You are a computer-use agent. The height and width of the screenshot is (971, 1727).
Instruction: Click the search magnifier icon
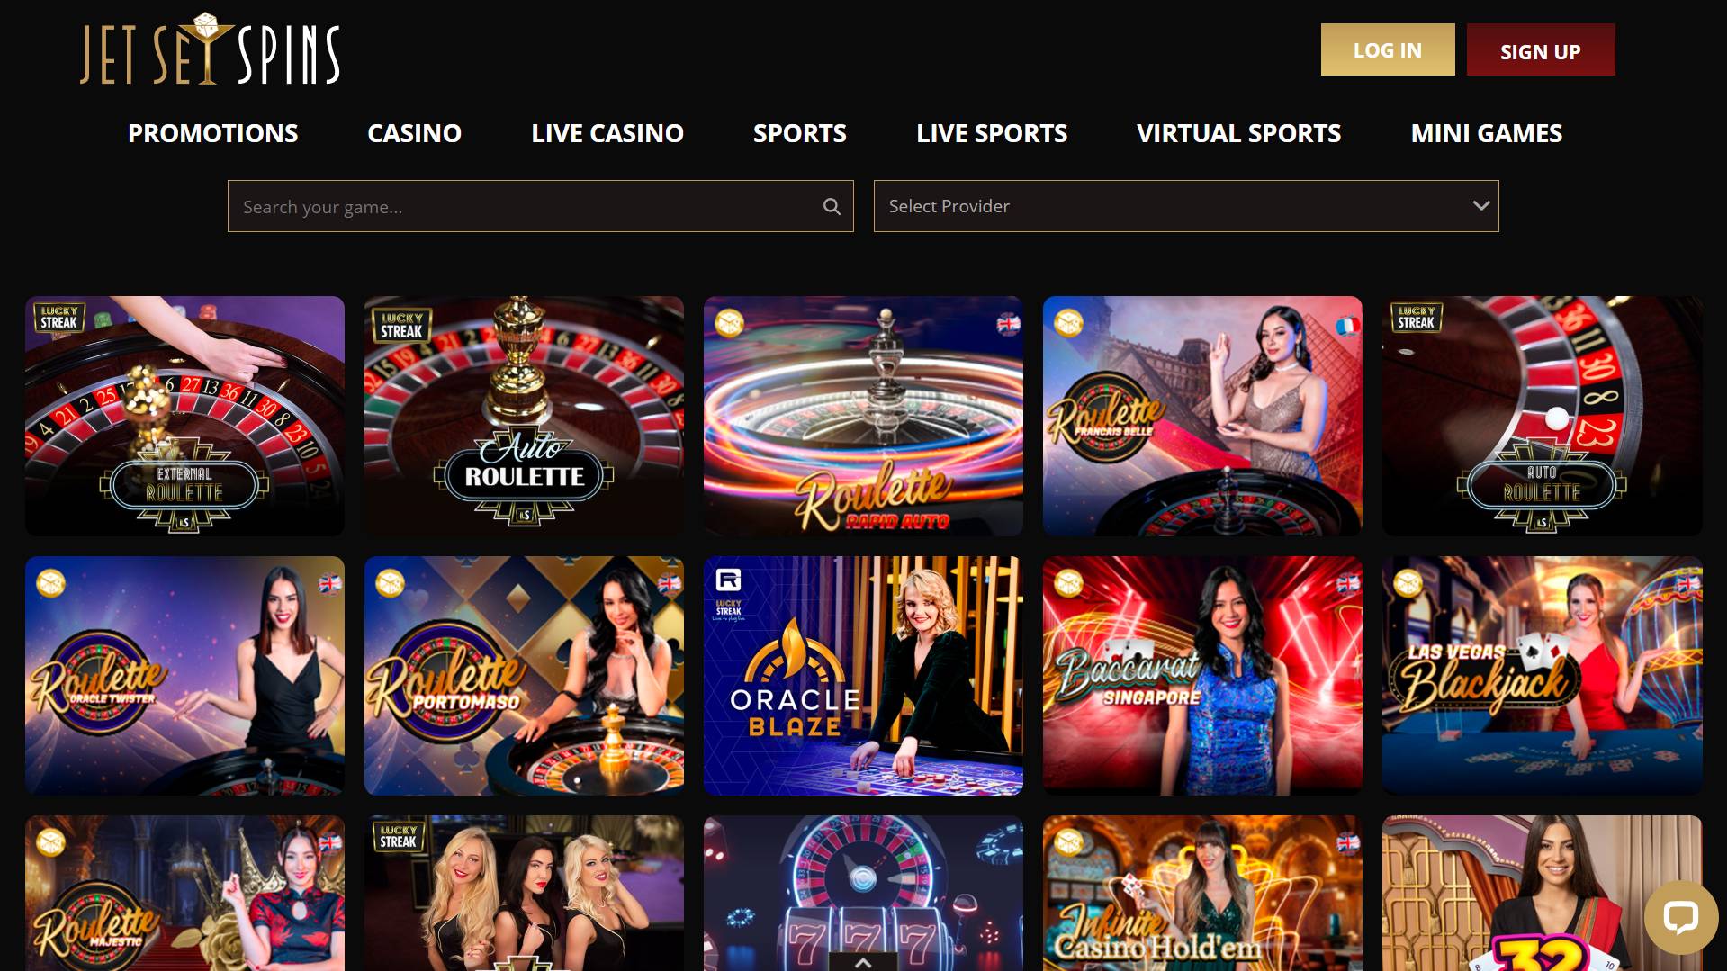point(832,207)
